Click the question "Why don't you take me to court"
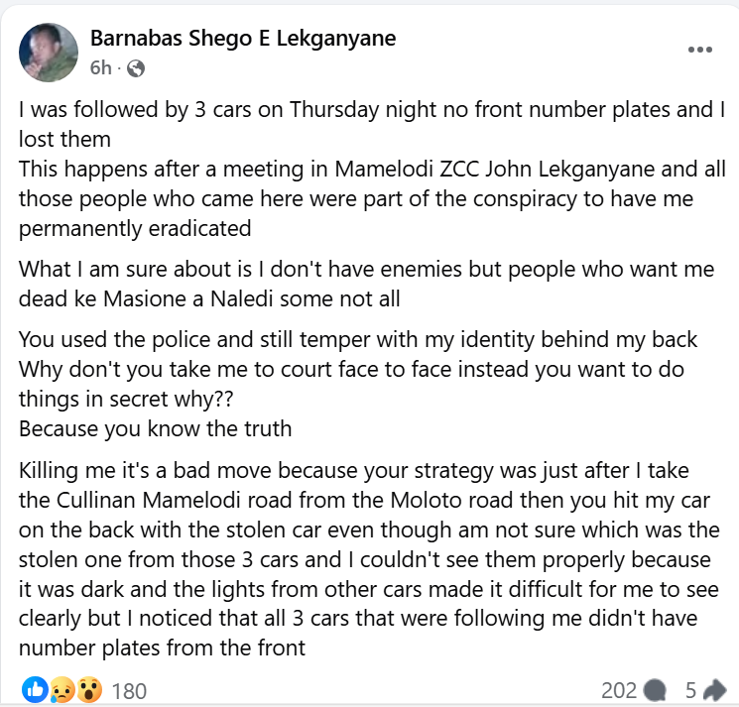 337,369
